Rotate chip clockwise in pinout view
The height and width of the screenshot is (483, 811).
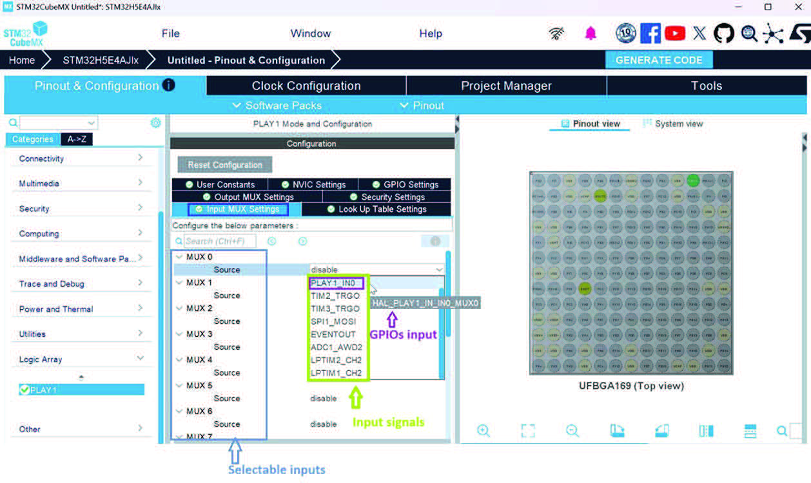[617, 430]
